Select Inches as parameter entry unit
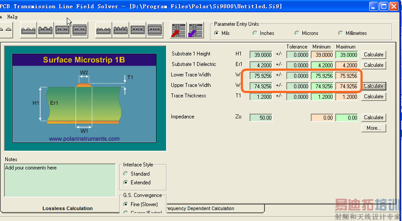Screen dimensions: 402x221 tap(263, 33)
